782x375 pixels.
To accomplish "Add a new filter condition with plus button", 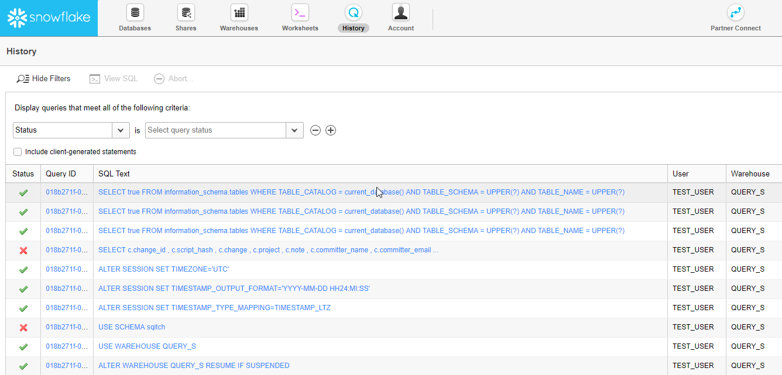I will [331, 130].
